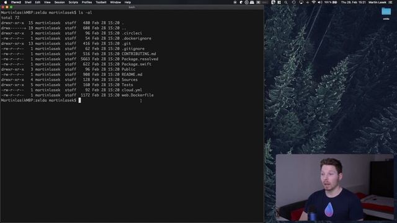Open the Toolbelt menu
Viewport: 397px width, 223px height.
[x=101, y=2]
